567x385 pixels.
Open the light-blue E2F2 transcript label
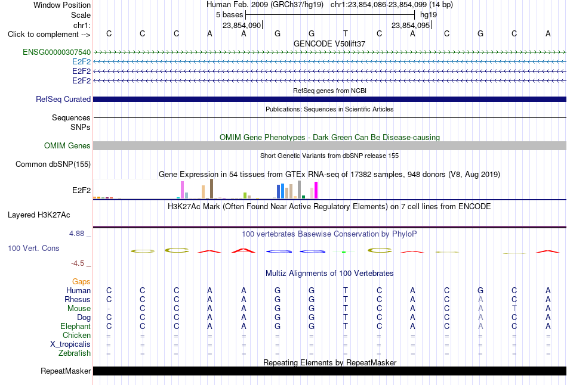pos(81,61)
